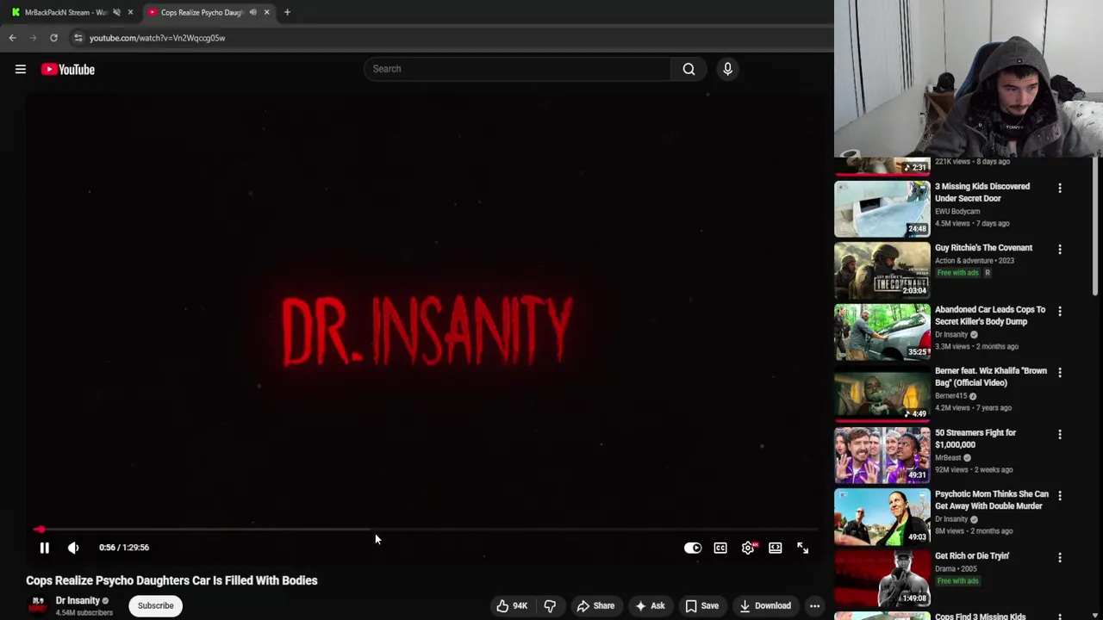
Task: Open Berner Brown Bag video thumbnail
Action: pos(882,394)
